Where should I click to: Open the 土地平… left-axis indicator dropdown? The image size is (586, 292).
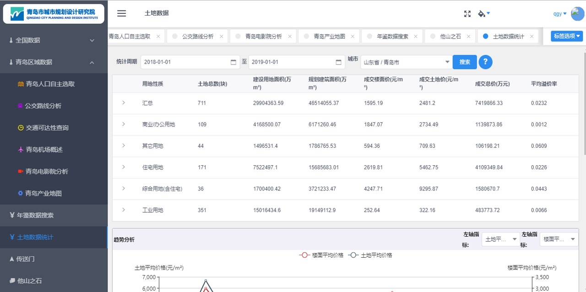[501, 239]
